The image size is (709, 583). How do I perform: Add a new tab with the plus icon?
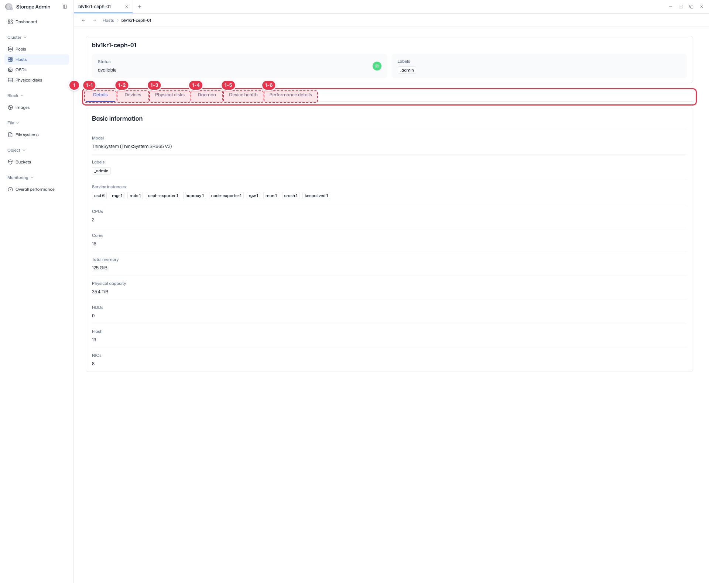140,7
